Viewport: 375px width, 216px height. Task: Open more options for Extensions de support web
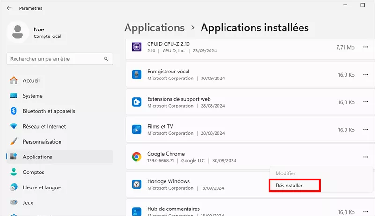(x=366, y=102)
